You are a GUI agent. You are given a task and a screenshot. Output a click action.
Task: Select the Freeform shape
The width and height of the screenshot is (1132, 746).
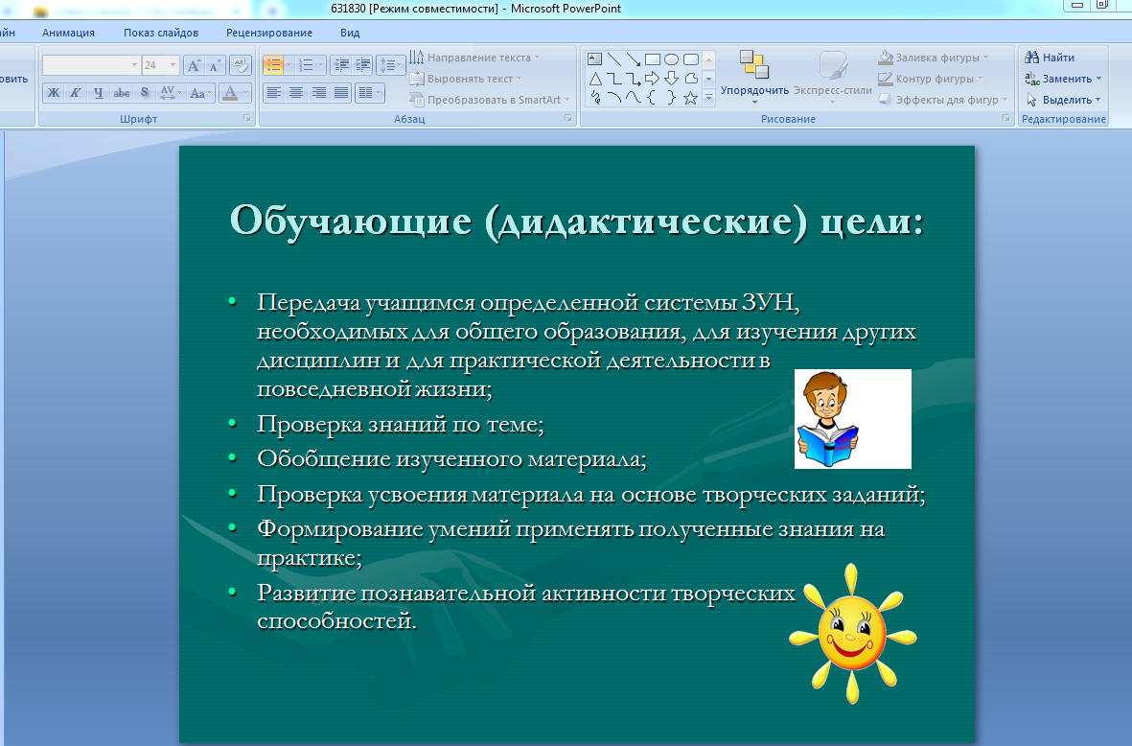tap(691, 79)
